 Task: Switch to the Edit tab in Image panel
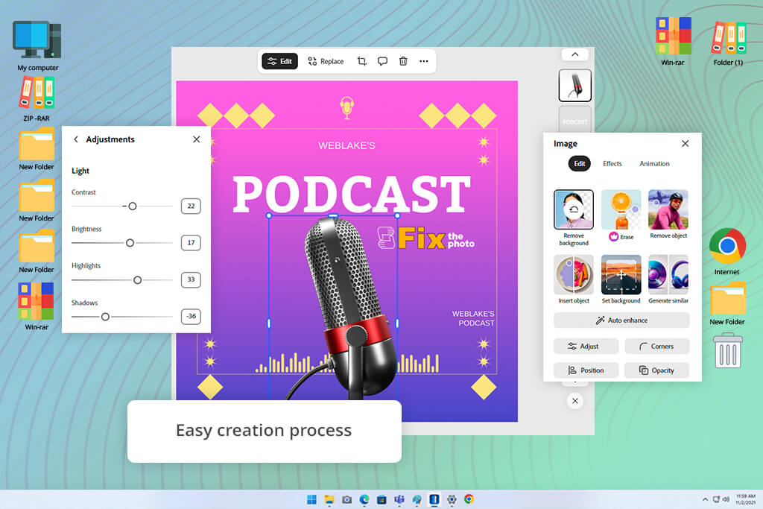[x=580, y=163]
